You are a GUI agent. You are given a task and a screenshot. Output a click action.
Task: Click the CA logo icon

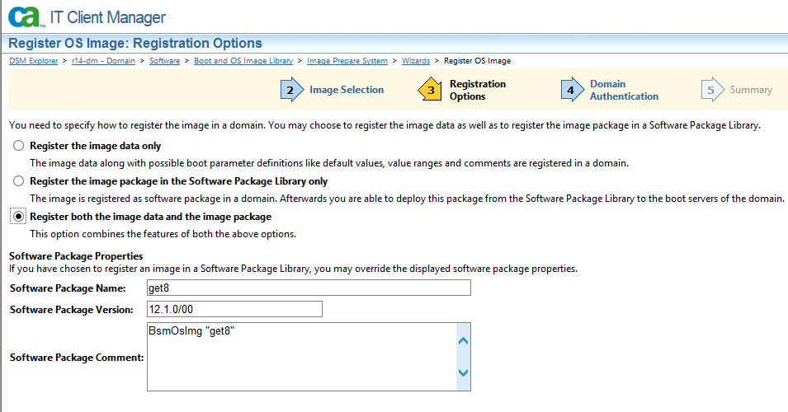25,16
